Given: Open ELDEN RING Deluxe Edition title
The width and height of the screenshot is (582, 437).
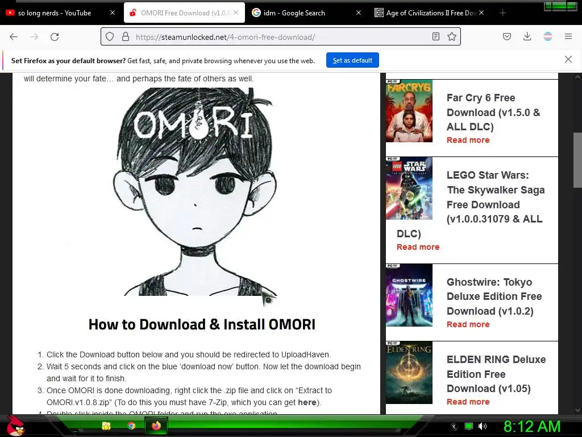Looking at the screenshot, I should [496, 374].
